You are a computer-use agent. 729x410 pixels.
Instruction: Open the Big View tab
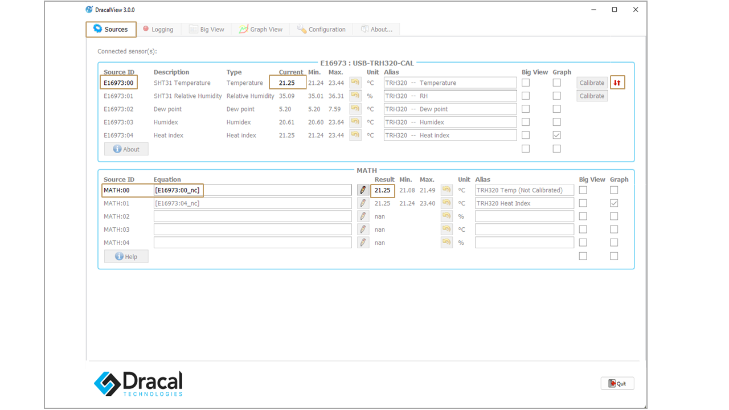click(207, 29)
